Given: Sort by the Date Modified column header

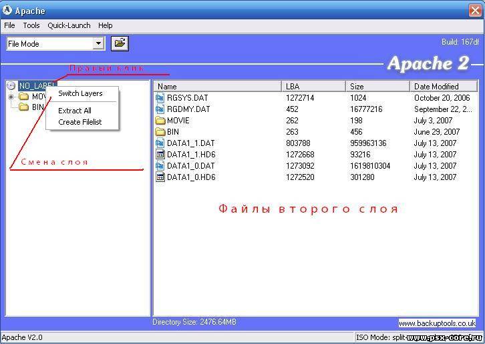Looking at the screenshot, I should [x=443, y=87].
